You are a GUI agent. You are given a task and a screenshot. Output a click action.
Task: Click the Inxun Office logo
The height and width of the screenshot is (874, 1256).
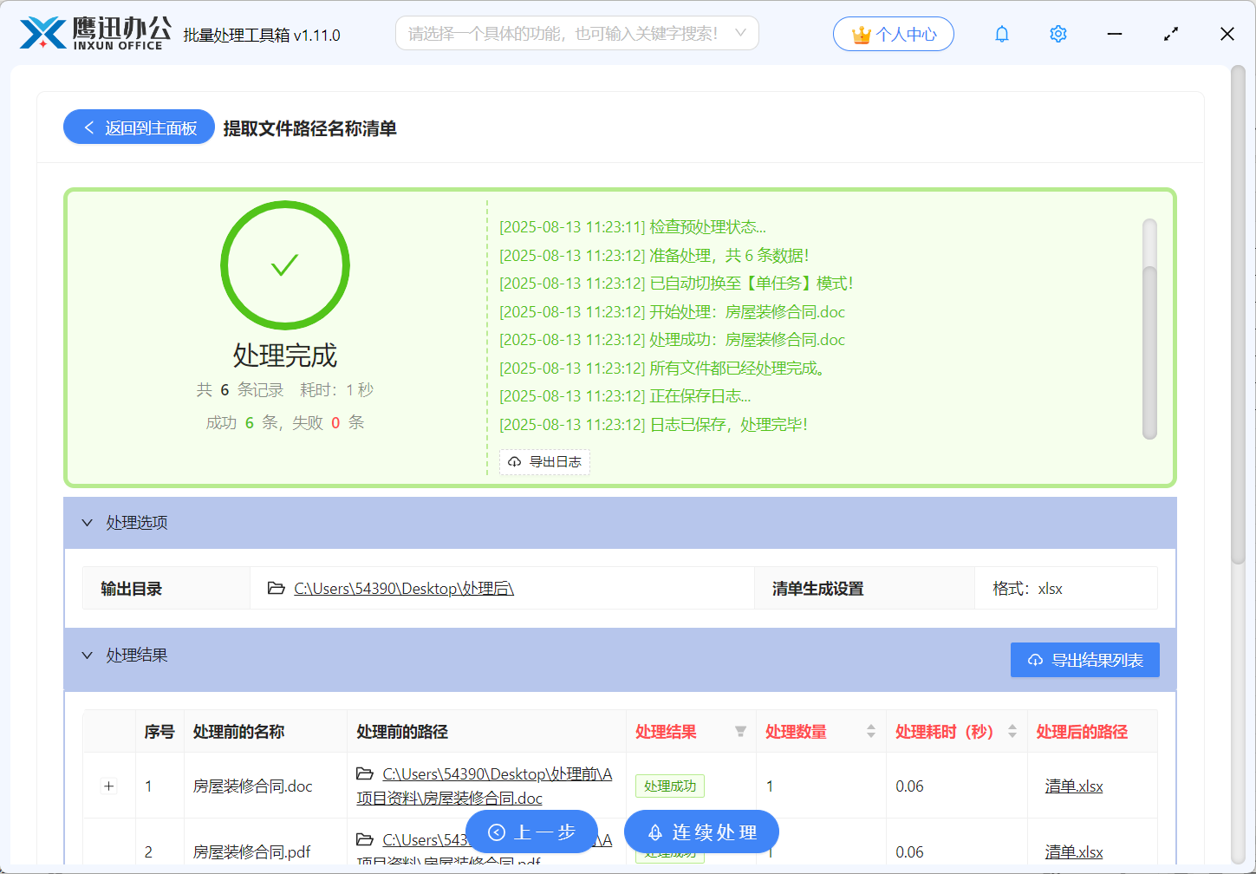[95, 34]
